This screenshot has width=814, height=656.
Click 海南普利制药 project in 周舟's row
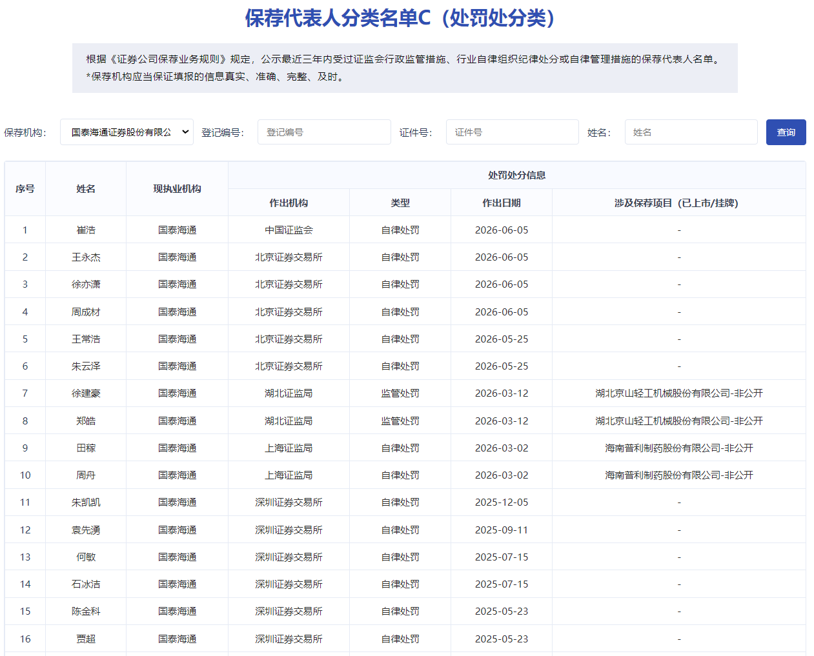coord(679,475)
